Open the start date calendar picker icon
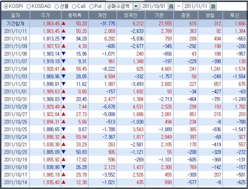The height and width of the screenshot is (189, 248). pos(171,6)
